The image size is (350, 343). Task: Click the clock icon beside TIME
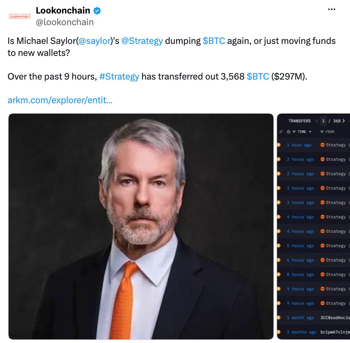289,132
